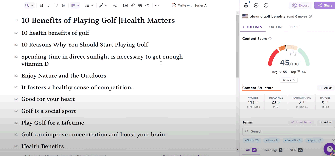
Task: Click heading 'Enjoy Nature and the Outdoors'
Action: (64, 76)
